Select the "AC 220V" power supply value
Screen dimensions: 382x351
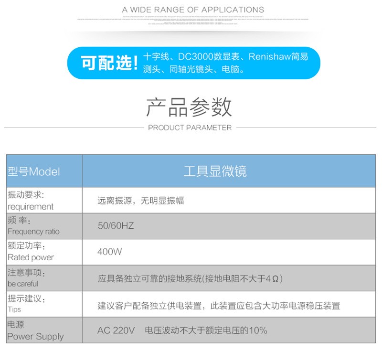(117, 330)
